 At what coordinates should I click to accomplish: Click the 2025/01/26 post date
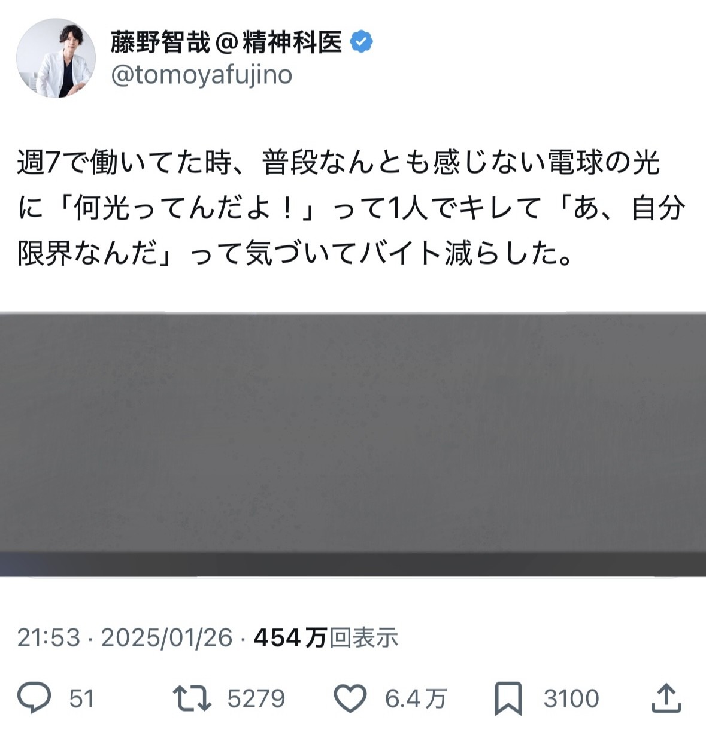pyautogui.click(x=166, y=638)
